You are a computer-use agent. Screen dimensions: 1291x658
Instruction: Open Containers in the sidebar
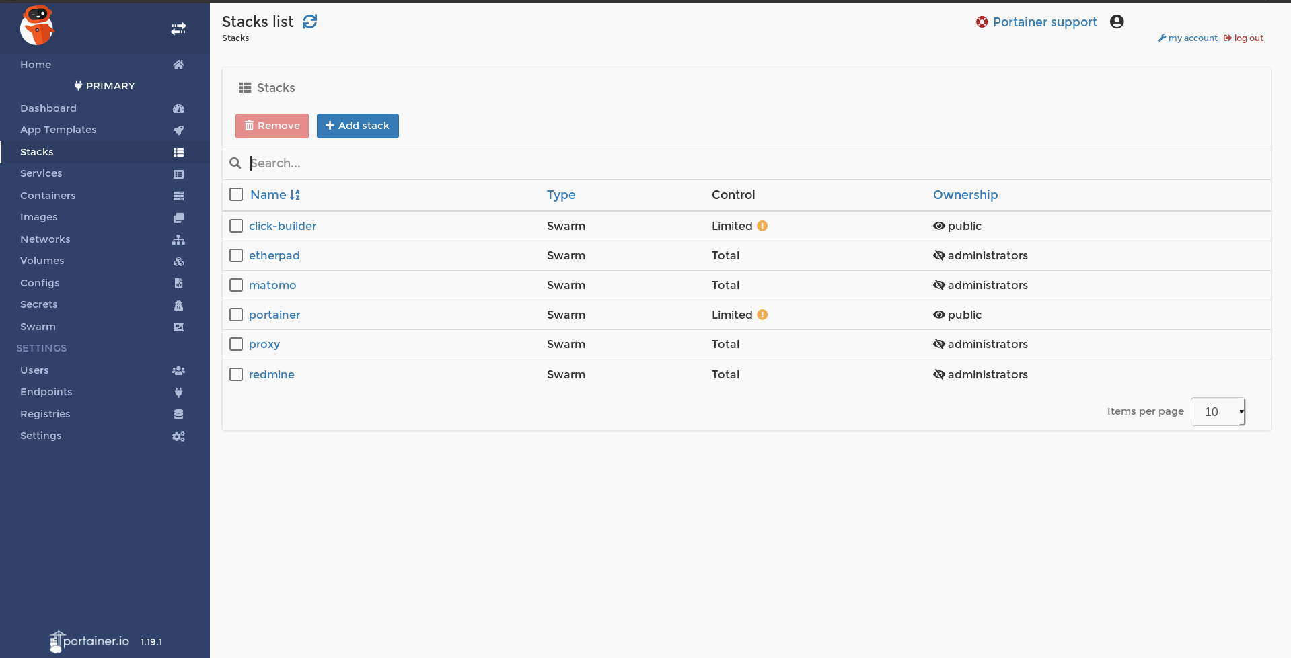pos(48,196)
